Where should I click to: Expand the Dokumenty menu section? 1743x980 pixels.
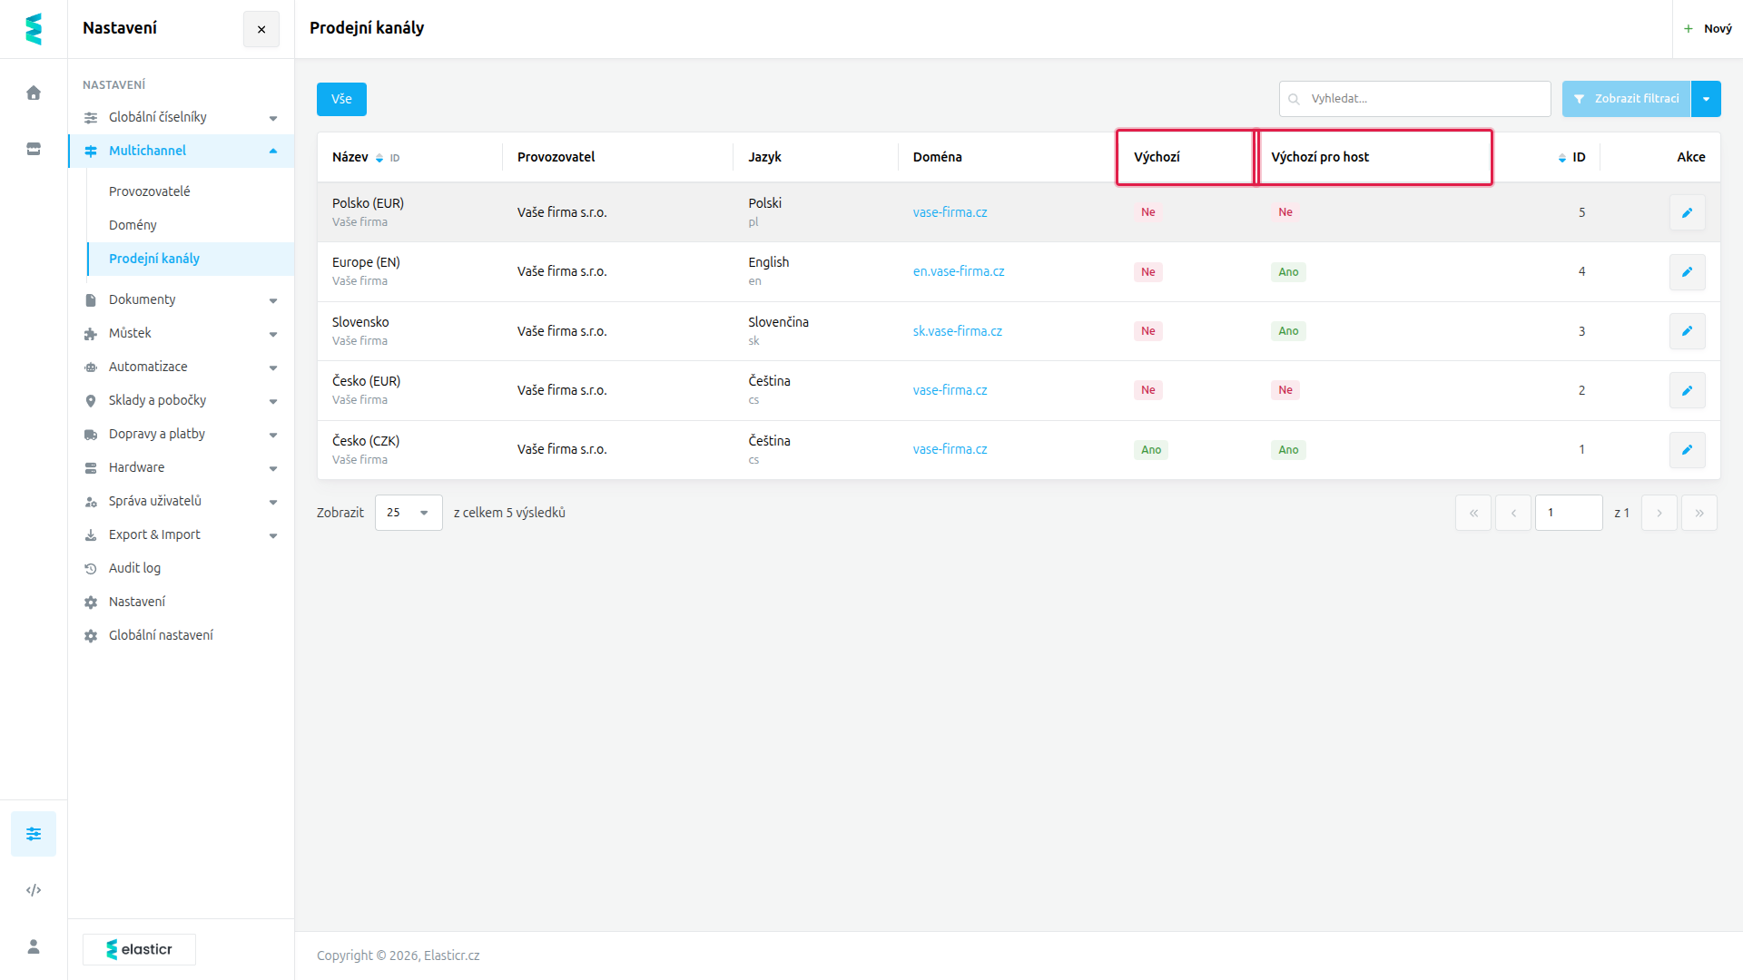(x=181, y=299)
